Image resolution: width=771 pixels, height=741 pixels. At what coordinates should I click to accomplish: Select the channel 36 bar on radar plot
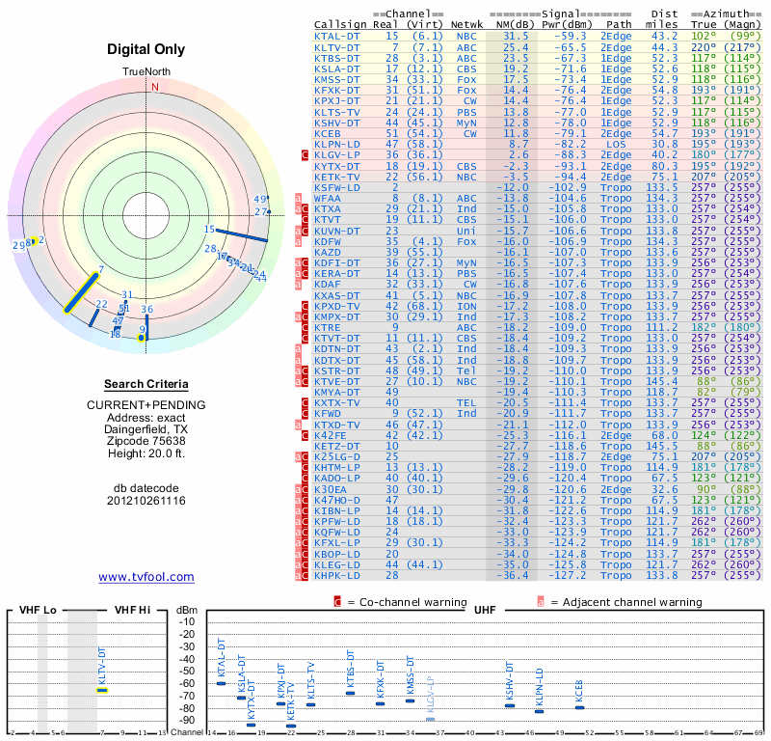pyautogui.click(x=146, y=327)
